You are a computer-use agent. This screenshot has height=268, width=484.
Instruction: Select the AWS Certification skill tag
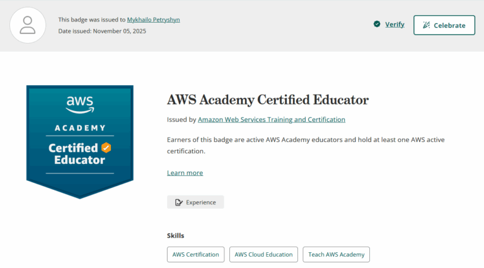pos(196,254)
